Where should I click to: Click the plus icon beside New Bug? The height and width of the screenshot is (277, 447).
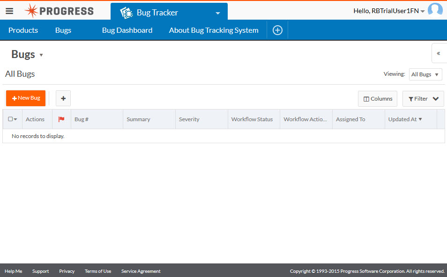pos(63,98)
